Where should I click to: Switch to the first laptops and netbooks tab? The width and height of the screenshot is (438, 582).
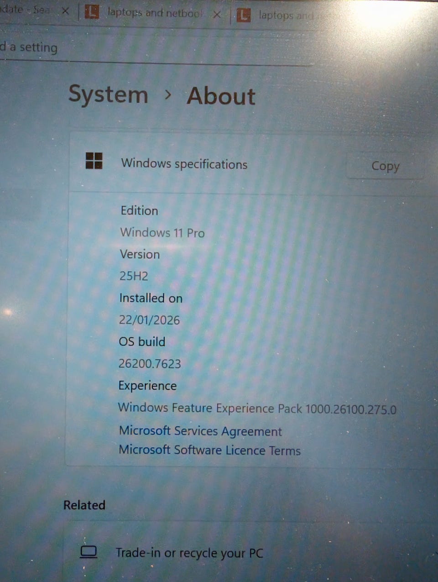click(154, 13)
